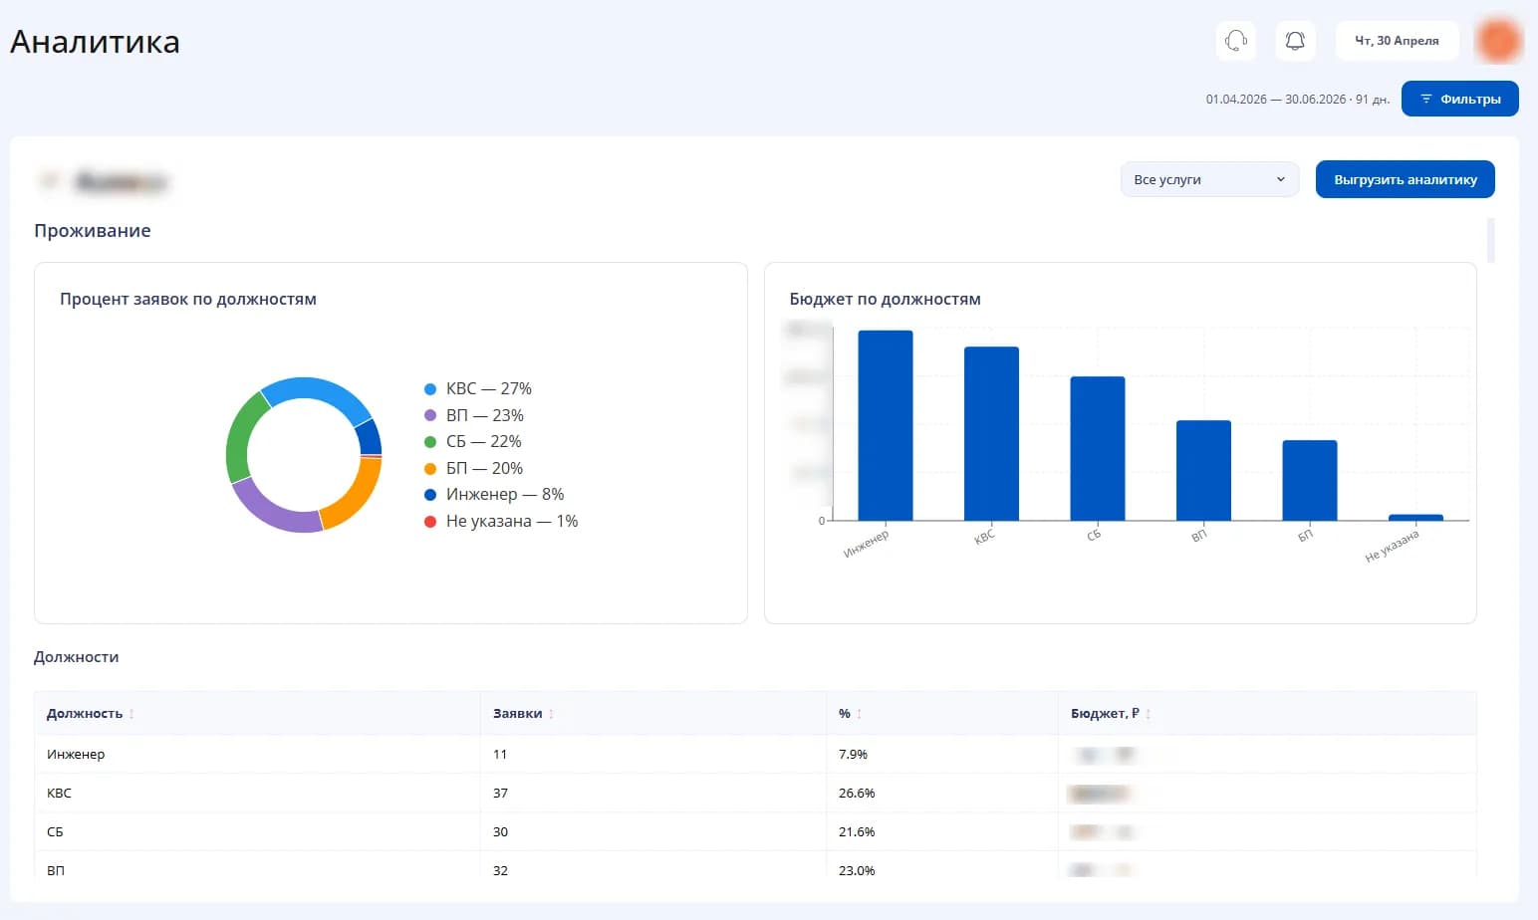Viewport: 1538px width, 920px height.
Task: Sort table by Должность column icon
Action: click(131, 714)
